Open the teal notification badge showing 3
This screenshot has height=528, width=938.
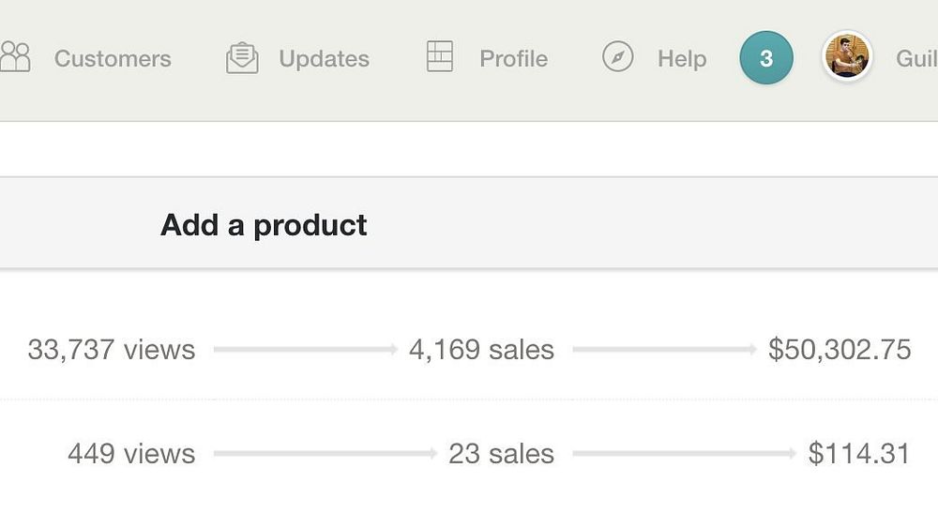click(766, 58)
